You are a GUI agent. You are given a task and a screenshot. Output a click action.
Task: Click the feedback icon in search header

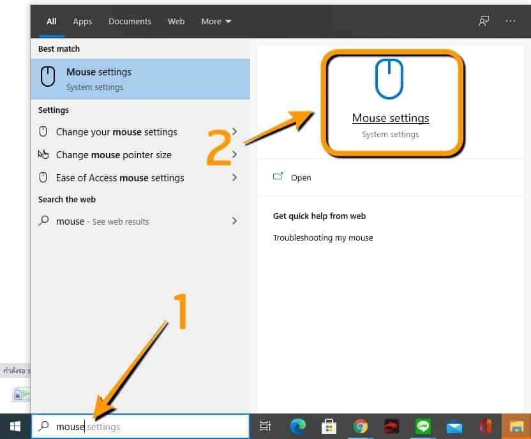[x=484, y=21]
